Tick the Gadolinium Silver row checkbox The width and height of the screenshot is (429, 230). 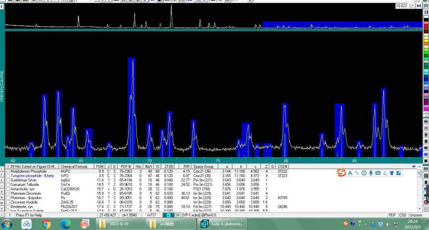8,180
